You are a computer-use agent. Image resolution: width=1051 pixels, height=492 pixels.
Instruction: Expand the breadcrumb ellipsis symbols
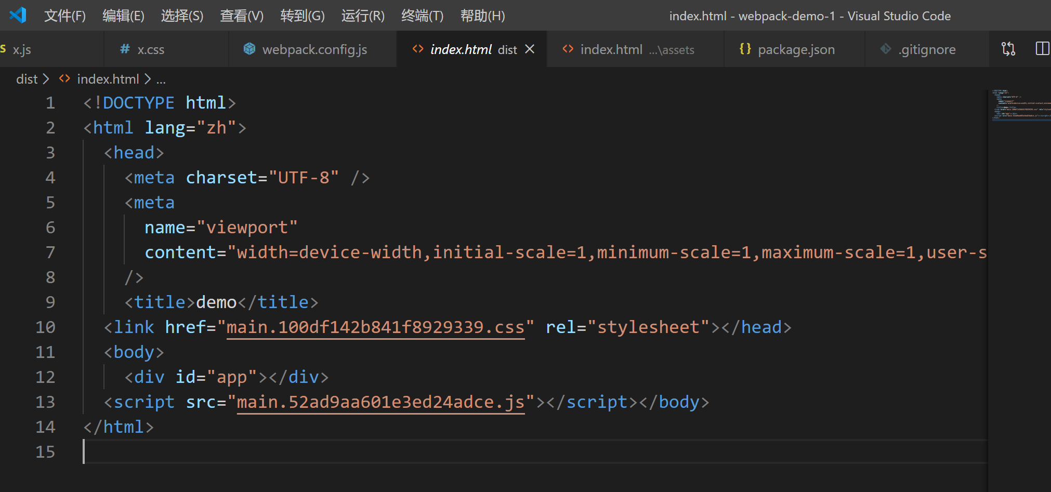point(161,79)
